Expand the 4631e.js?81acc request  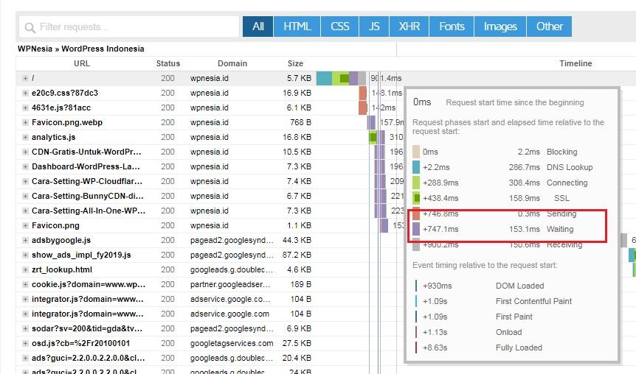[25, 107]
